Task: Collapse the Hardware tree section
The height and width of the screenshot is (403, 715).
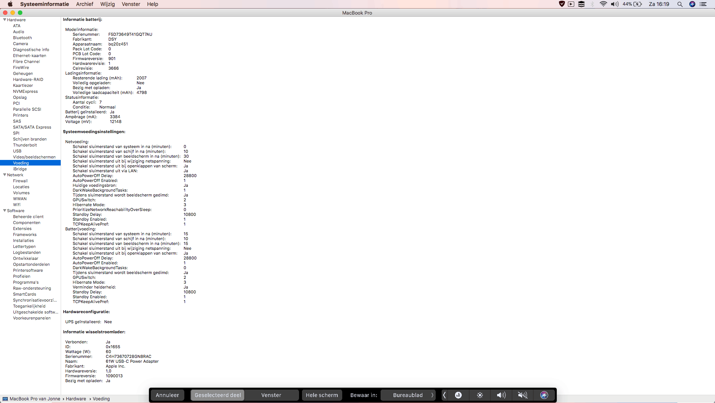Action: pyautogui.click(x=5, y=20)
